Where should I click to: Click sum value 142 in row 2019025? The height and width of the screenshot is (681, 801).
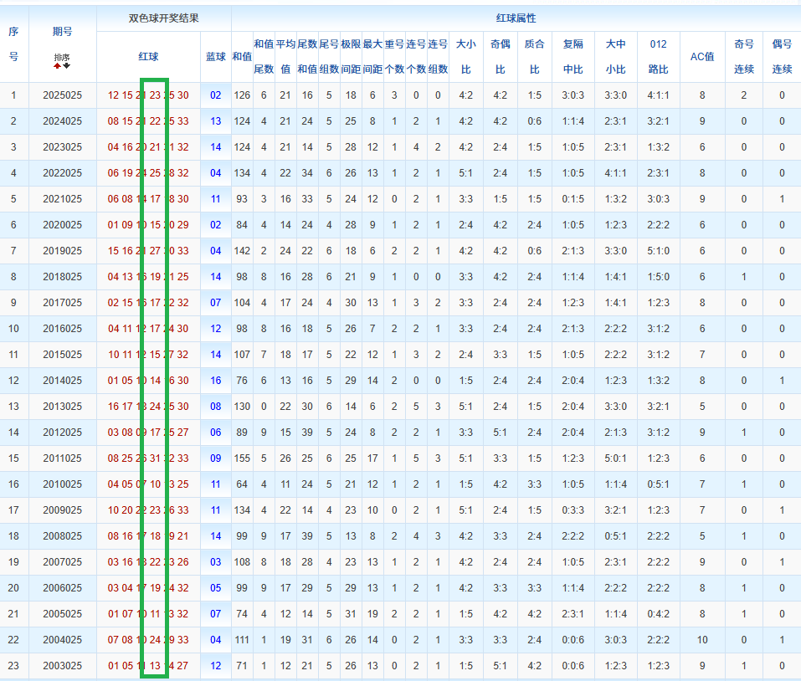pyautogui.click(x=242, y=251)
